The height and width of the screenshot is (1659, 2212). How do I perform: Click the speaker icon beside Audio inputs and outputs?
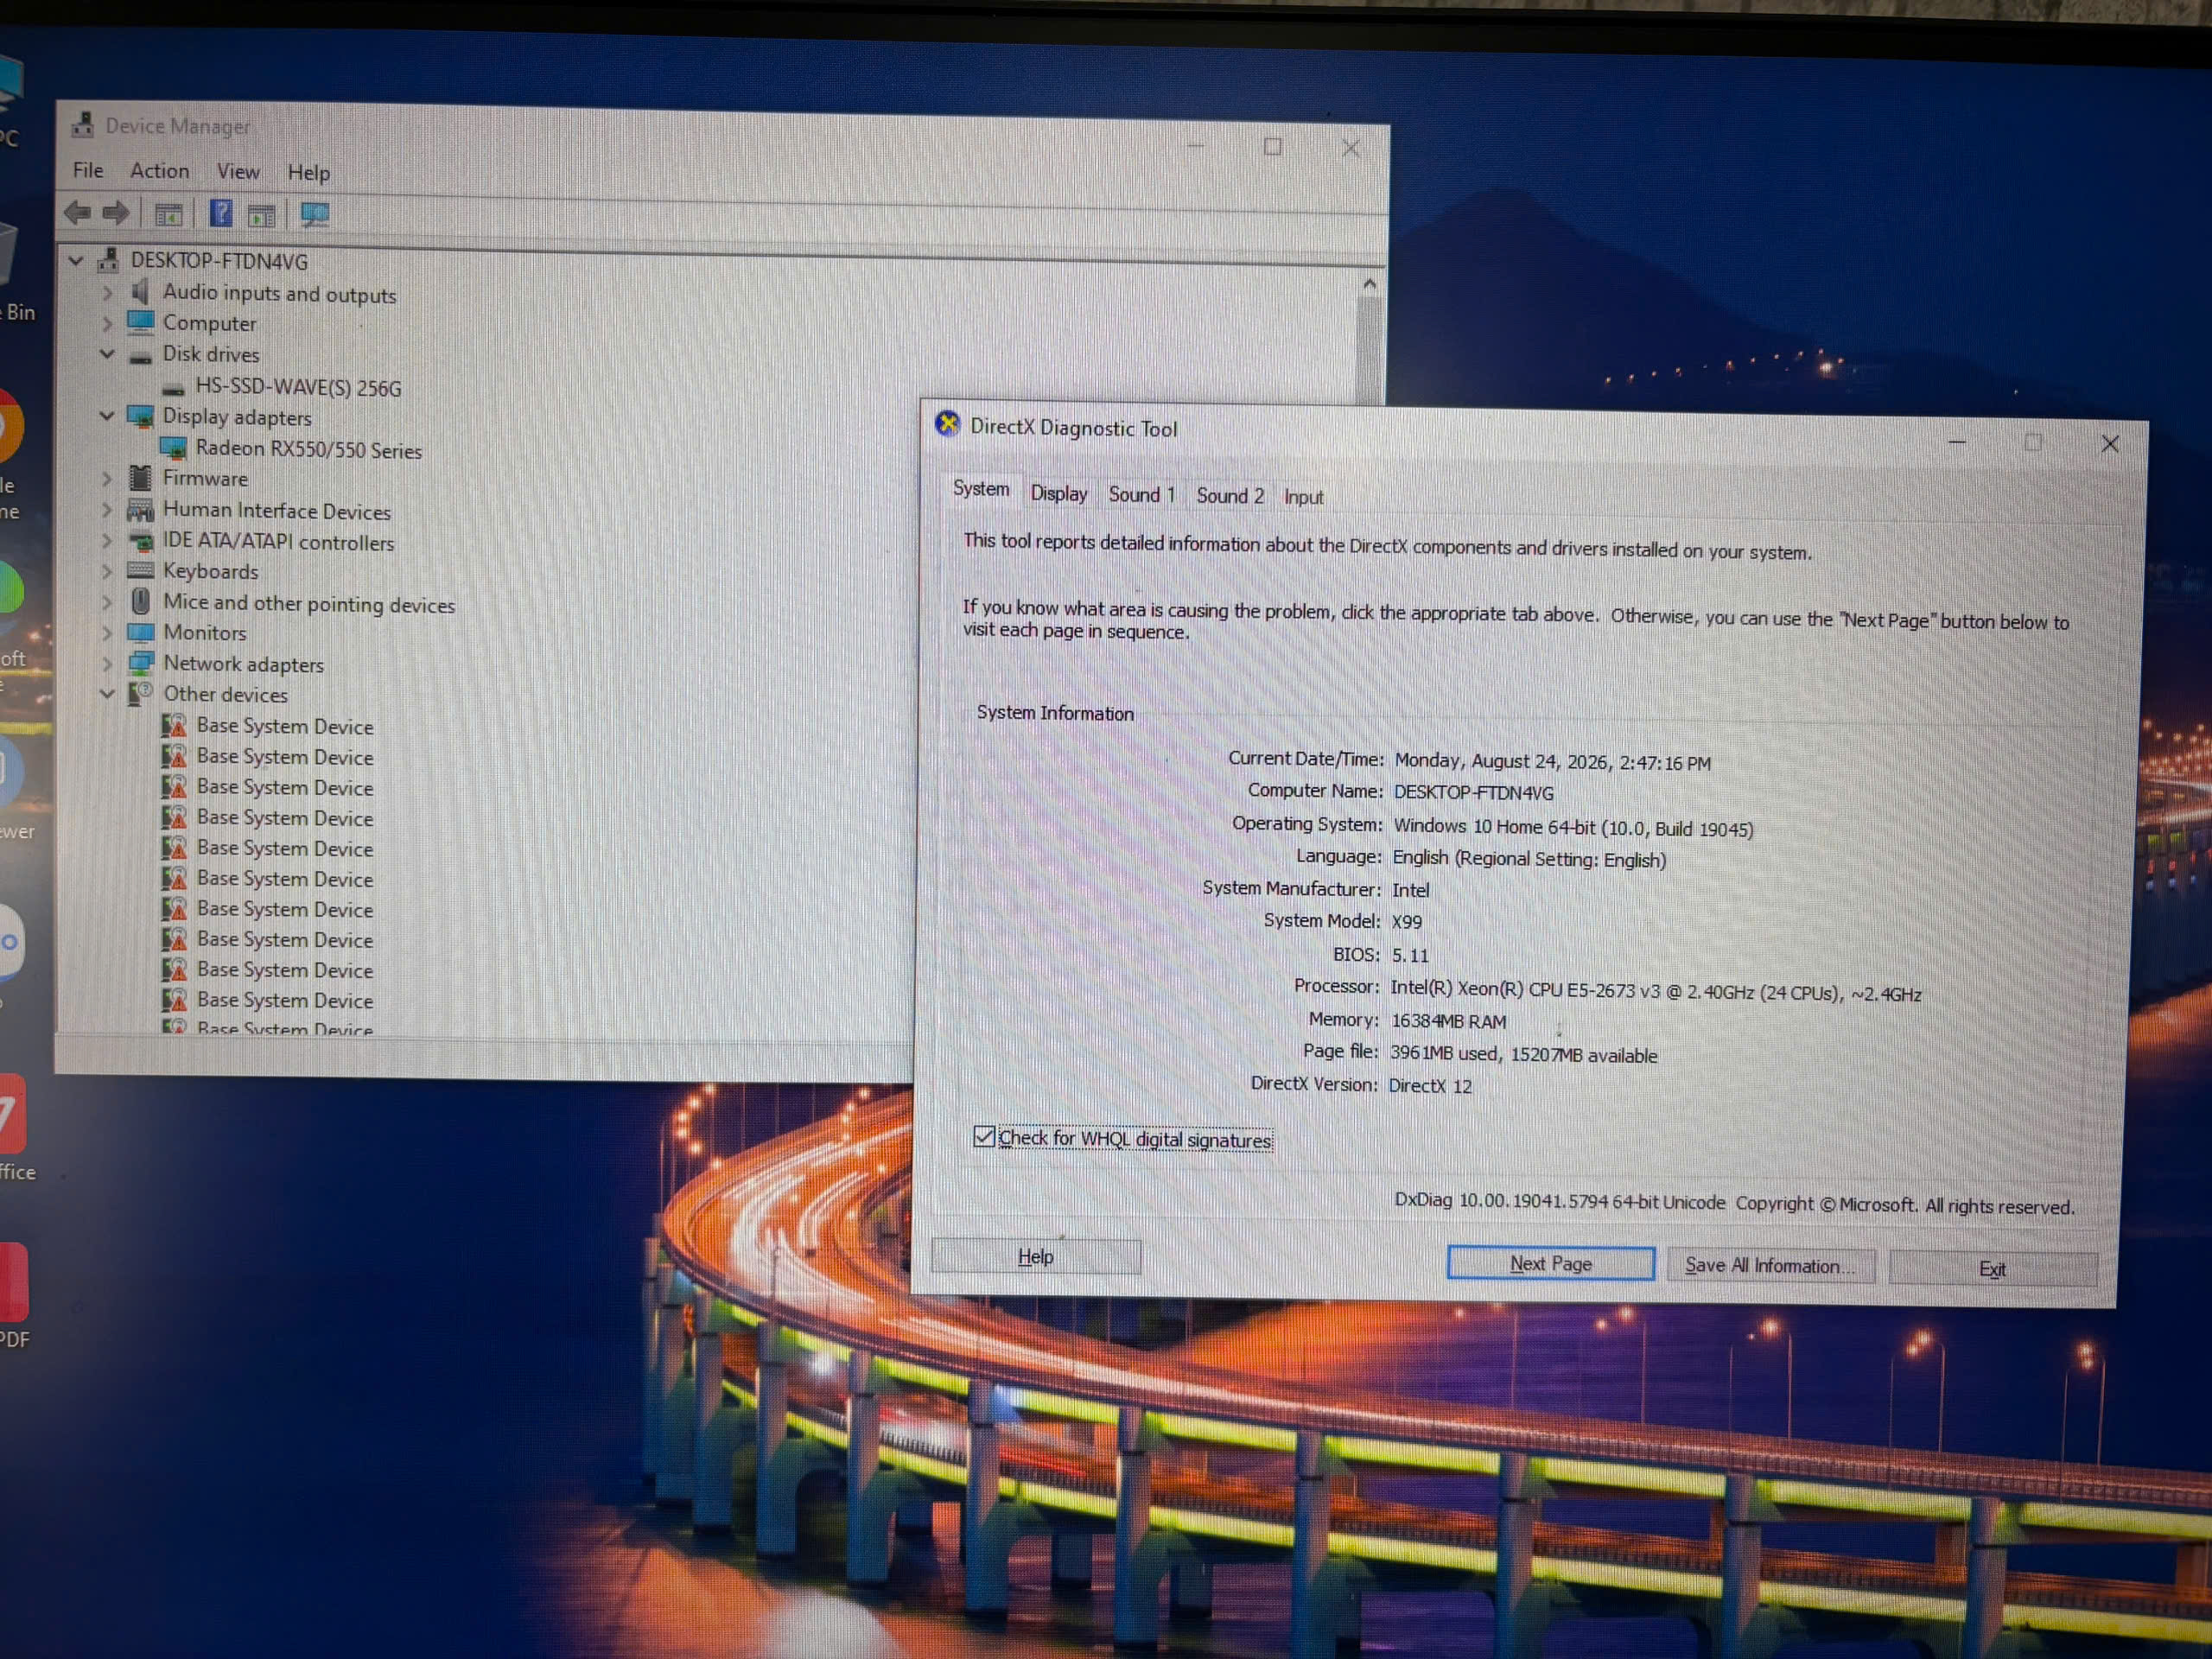point(141,291)
